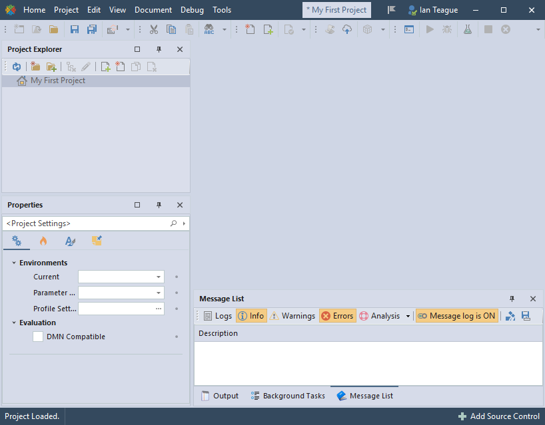Open dropdown arrow next to binoculars icon
This screenshot has height=425, width=545.
[225, 29]
